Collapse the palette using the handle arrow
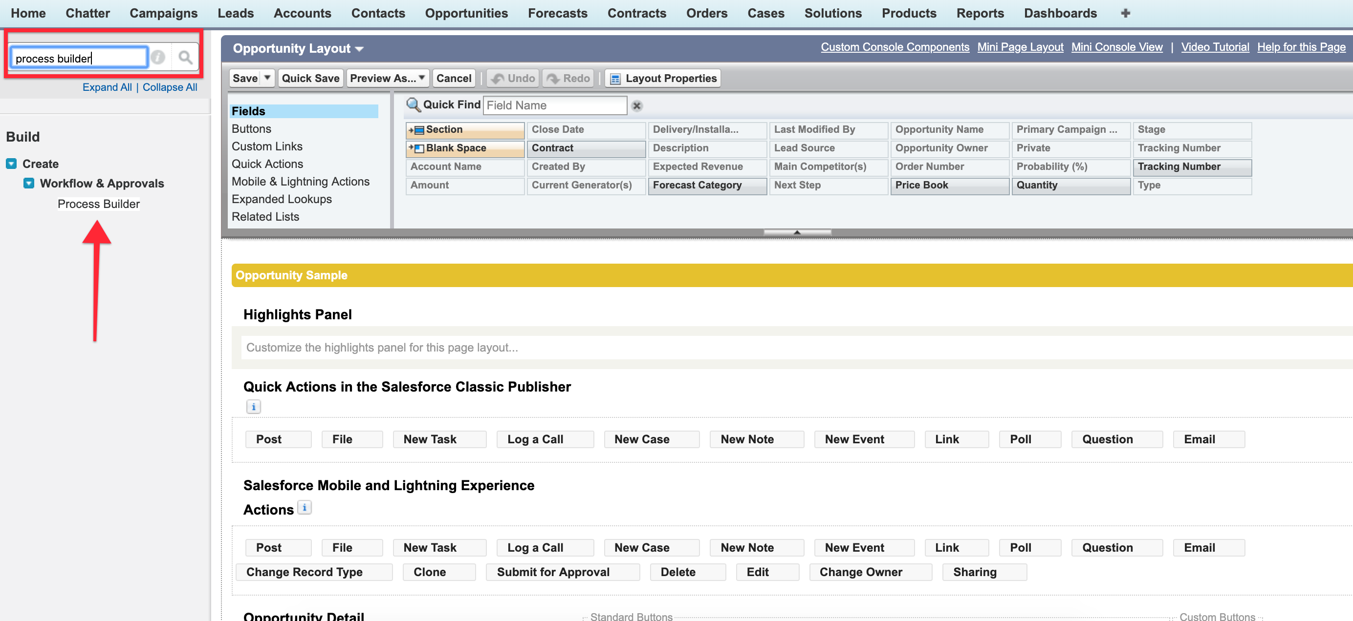 (797, 232)
